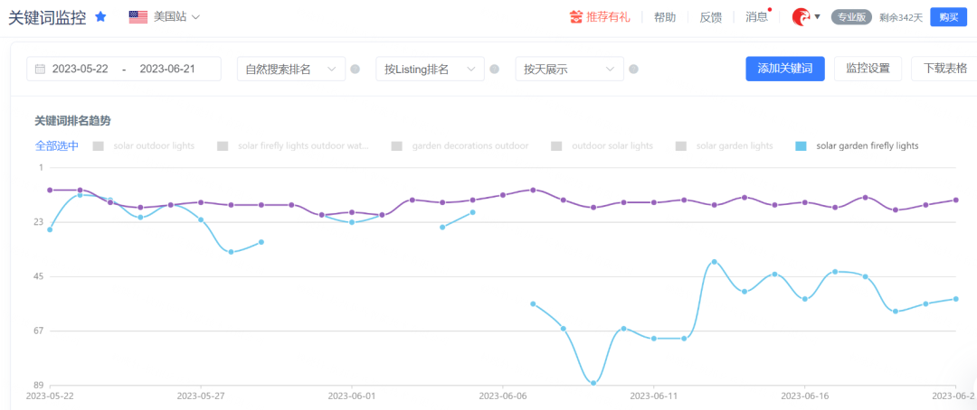Click y-axis label 67
The height and width of the screenshot is (410, 977).
(40, 331)
